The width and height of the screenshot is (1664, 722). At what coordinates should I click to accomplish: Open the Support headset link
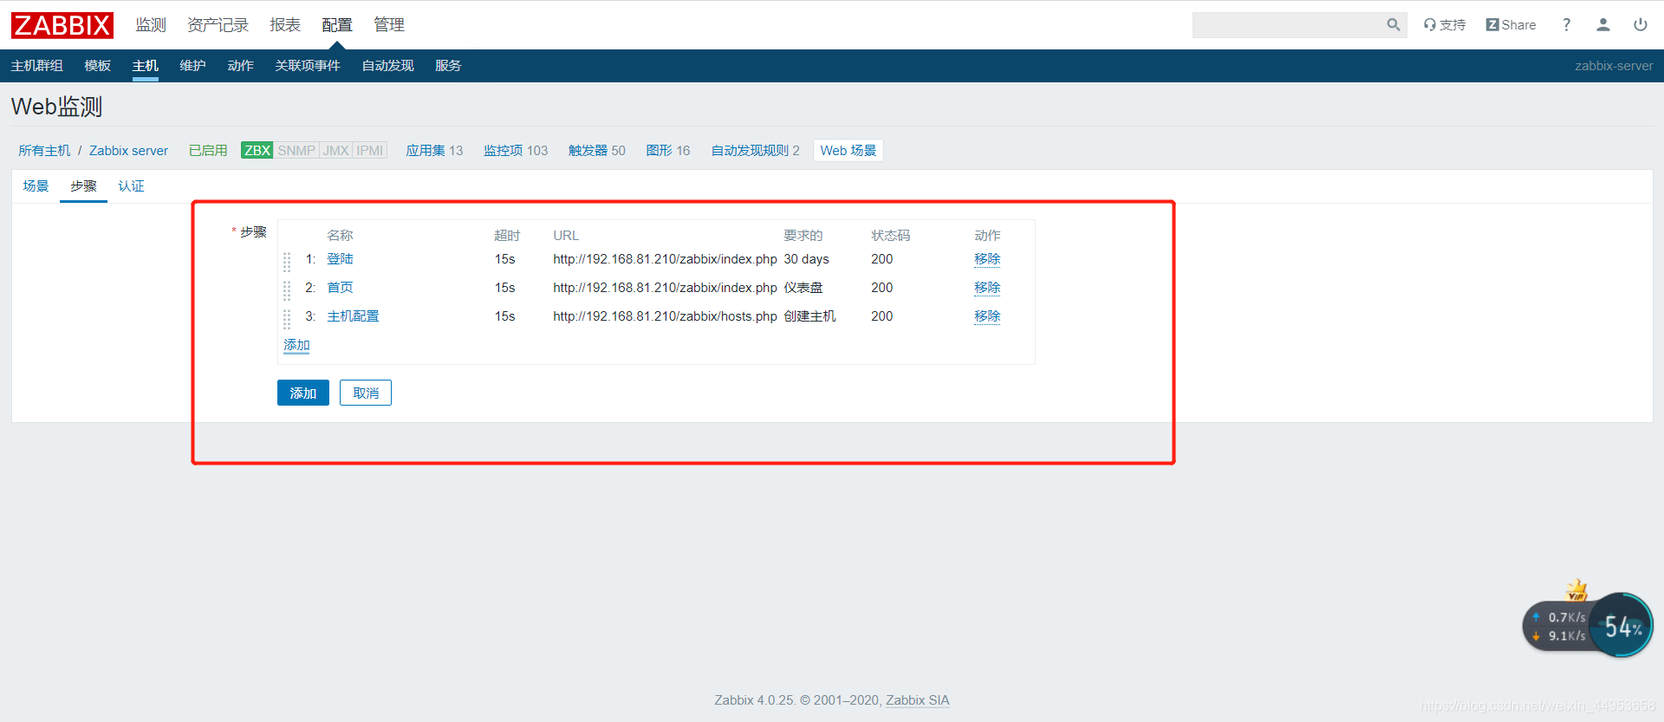(x=1444, y=25)
